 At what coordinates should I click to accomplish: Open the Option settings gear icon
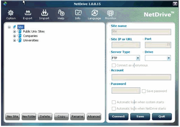pyautogui.click(x=11, y=13)
